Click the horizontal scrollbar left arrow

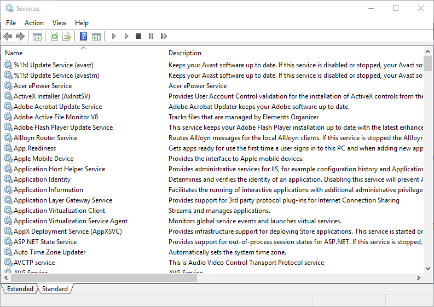[6, 277]
